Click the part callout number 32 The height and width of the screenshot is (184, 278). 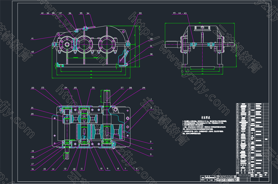151,38
